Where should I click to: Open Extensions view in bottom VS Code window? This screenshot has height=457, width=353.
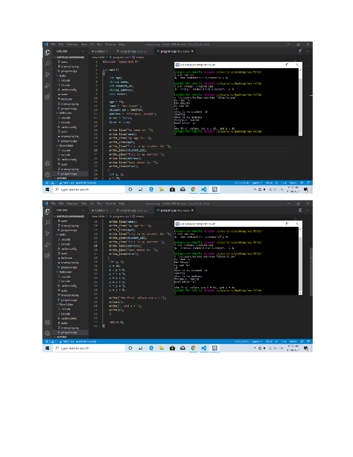pyautogui.click(x=47, y=255)
